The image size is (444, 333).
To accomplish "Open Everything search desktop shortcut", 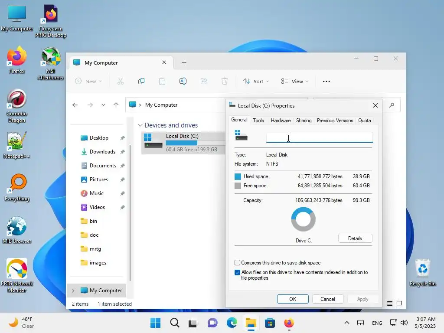I will tap(17, 187).
